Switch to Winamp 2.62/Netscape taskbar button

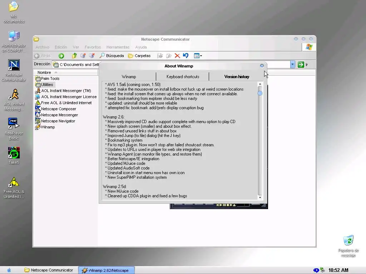pyautogui.click(x=107, y=270)
